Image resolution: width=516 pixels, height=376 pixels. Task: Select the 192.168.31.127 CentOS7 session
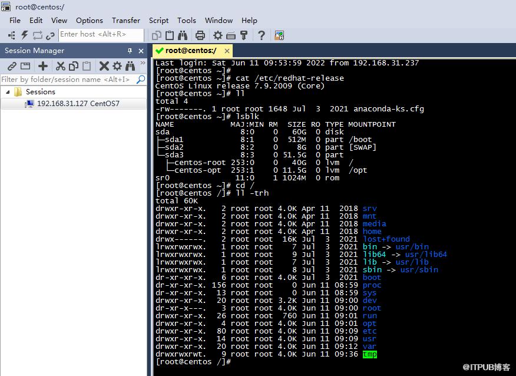coord(78,104)
